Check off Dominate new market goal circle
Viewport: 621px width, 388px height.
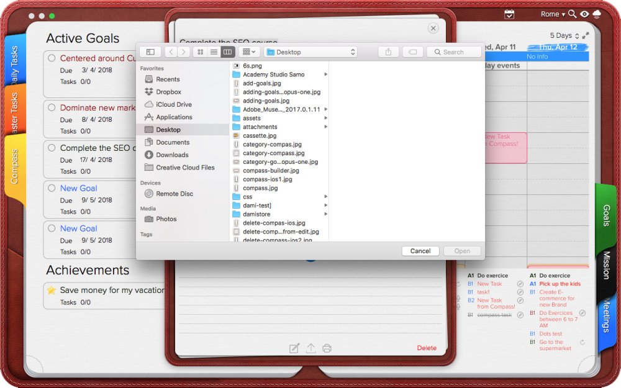pyautogui.click(x=52, y=107)
